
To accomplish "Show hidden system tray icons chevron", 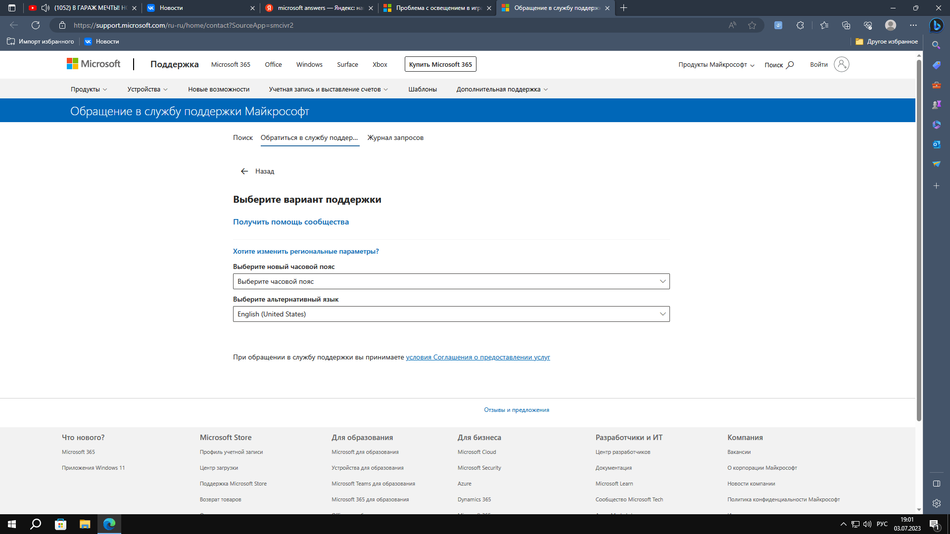I will pos(844,524).
